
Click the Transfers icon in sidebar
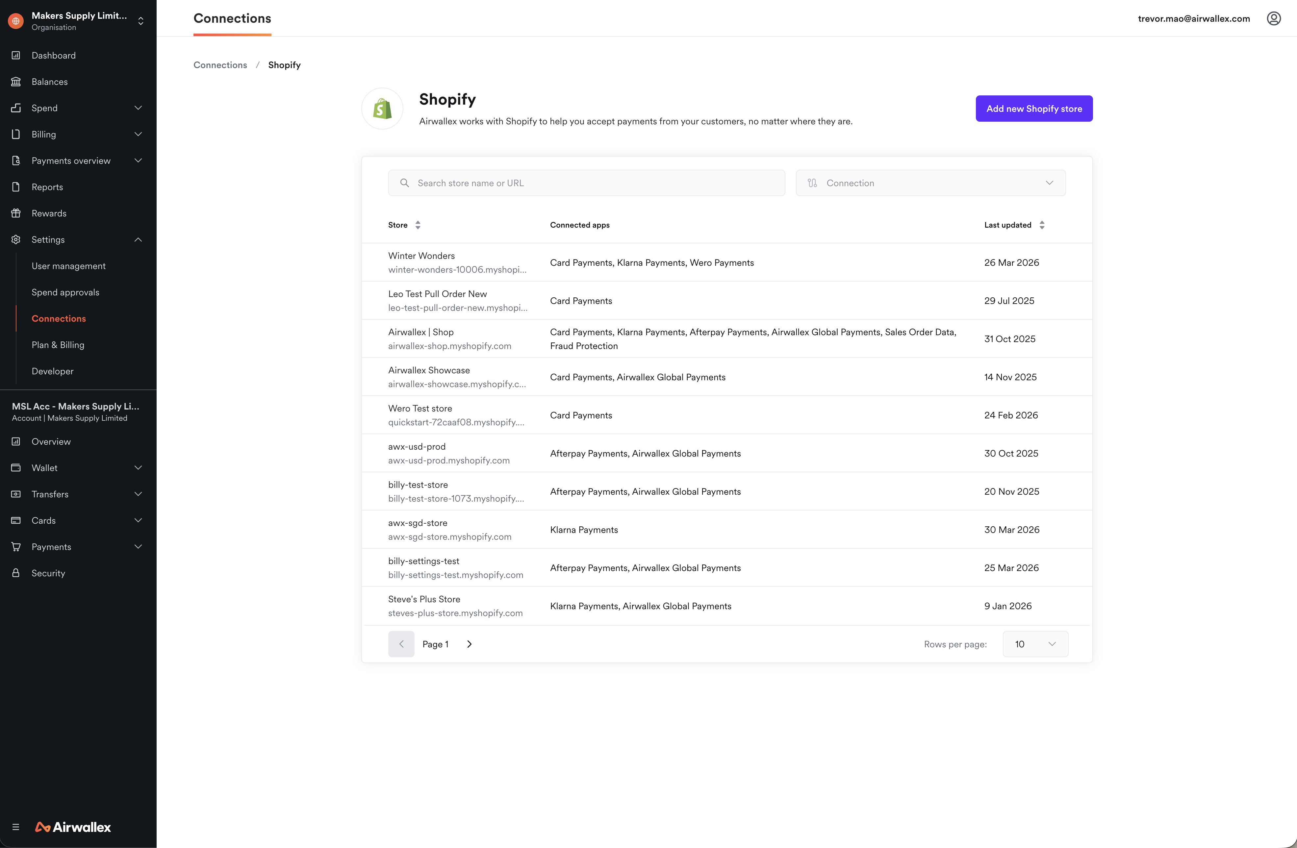tap(16, 494)
